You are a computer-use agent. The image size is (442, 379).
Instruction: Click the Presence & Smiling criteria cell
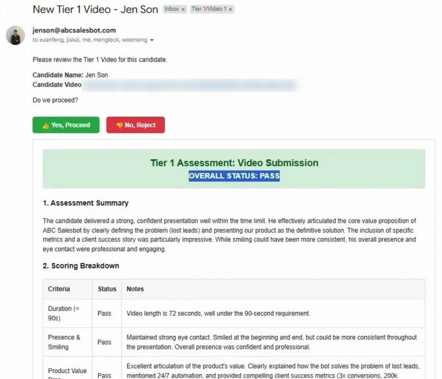(x=68, y=342)
